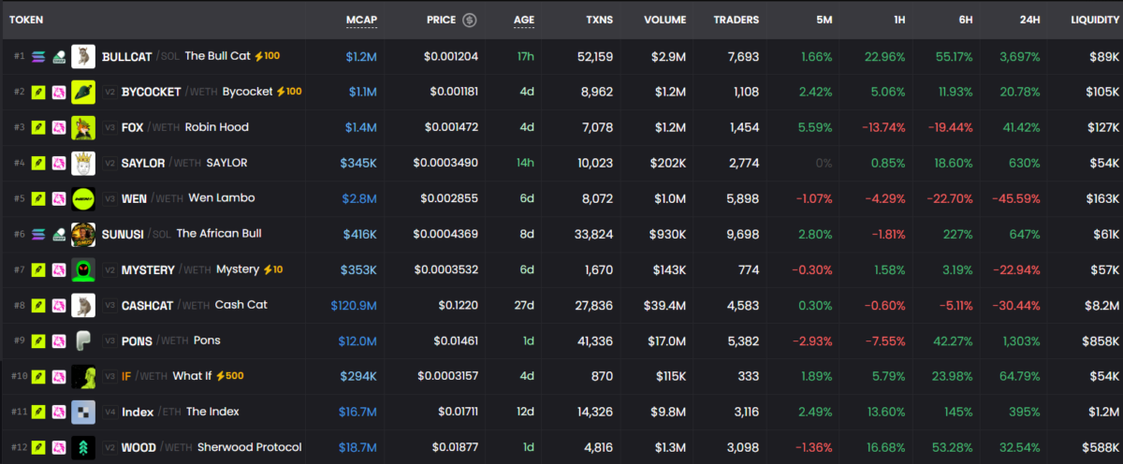Click the -45.59% 24H change value
This screenshot has width=1123, height=464.
click(x=1014, y=198)
